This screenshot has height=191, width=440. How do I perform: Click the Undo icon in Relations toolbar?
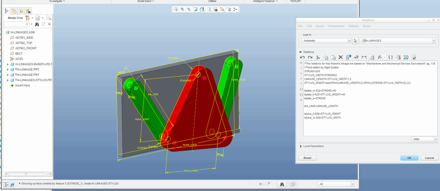click(x=302, y=57)
